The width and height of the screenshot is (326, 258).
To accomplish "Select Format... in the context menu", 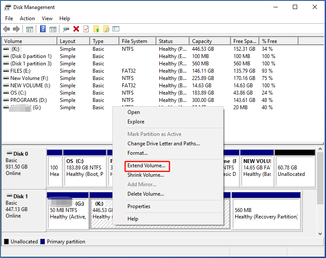I will point(168,153).
